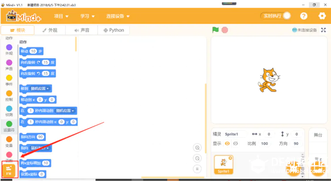Click the 移动 10 步 block
The image size is (331, 181).
[31, 51]
